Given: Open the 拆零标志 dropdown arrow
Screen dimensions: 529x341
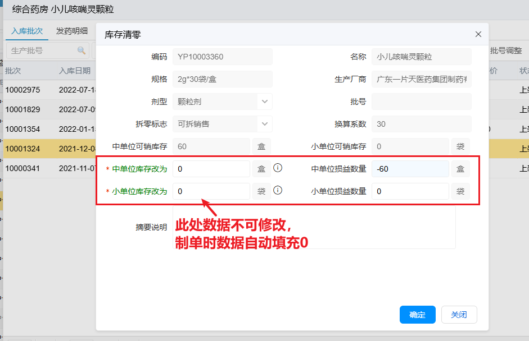Looking at the screenshot, I should 265,124.
